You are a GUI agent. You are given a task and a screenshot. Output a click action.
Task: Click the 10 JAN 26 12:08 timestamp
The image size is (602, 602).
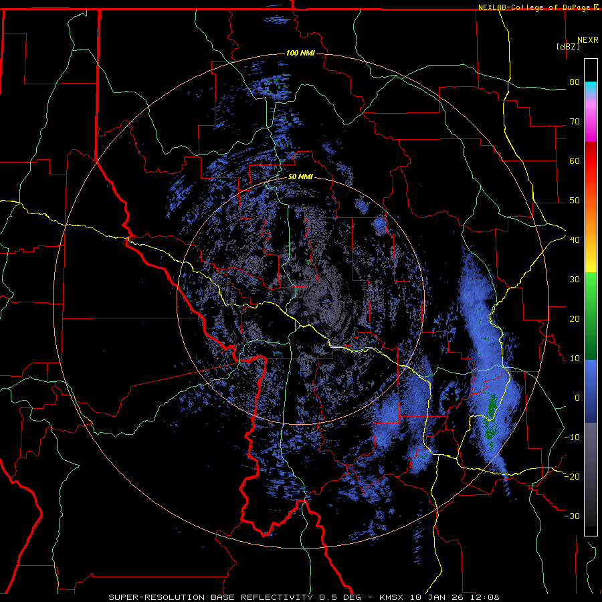click(x=455, y=597)
